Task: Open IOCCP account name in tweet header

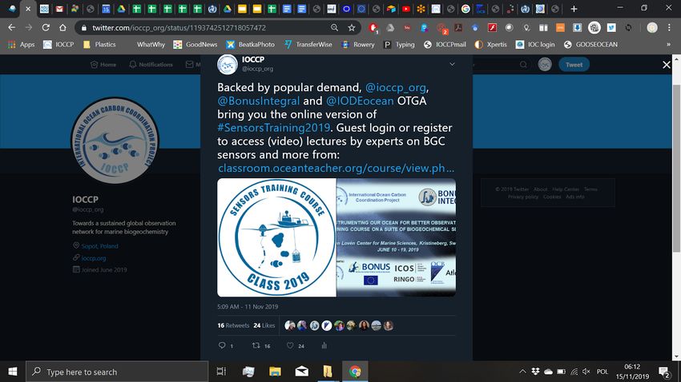Action: point(252,60)
